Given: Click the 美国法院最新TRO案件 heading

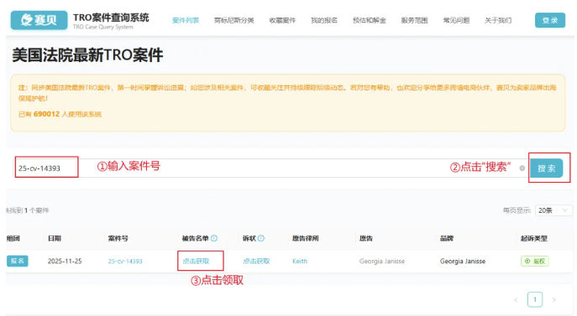Looking at the screenshot, I should click(87, 55).
